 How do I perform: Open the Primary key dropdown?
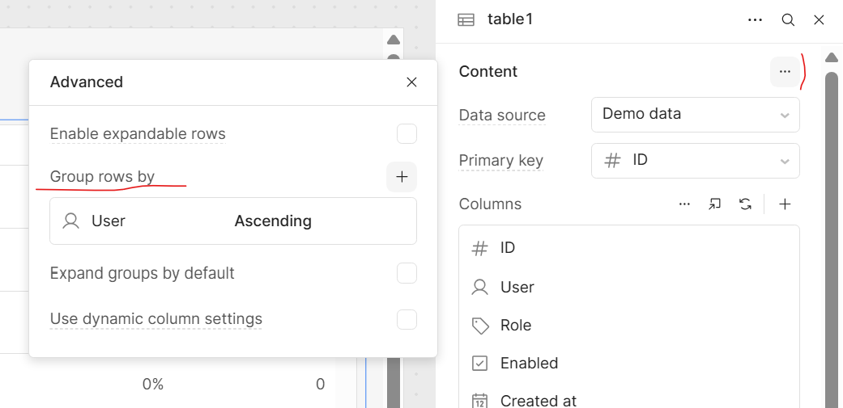pos(695,160)
